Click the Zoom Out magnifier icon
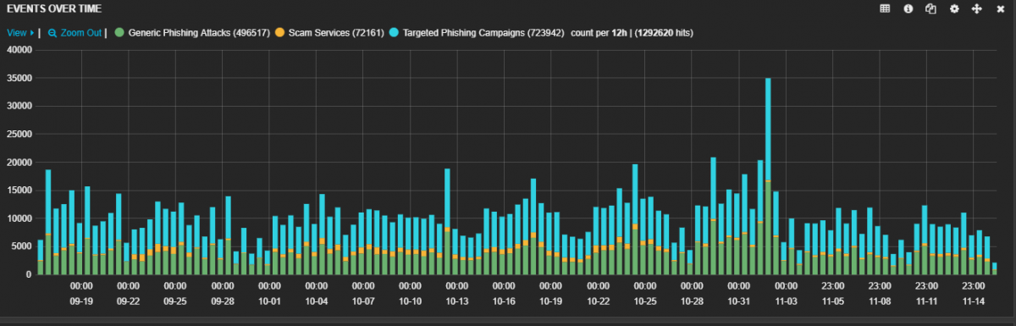 [x=52, y=33]
